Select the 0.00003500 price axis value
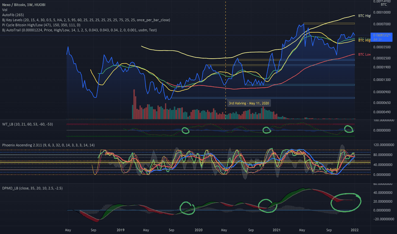The height and width of the screenshot is (234, 397). 382,47
